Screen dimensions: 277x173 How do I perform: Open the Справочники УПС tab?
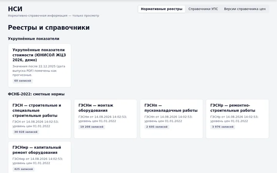tap(203, 9)
